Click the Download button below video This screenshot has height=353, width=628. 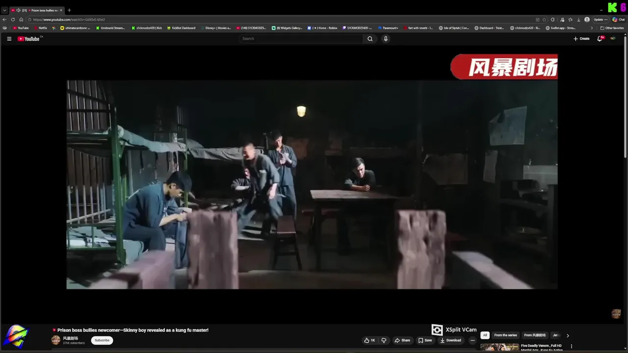450,340
